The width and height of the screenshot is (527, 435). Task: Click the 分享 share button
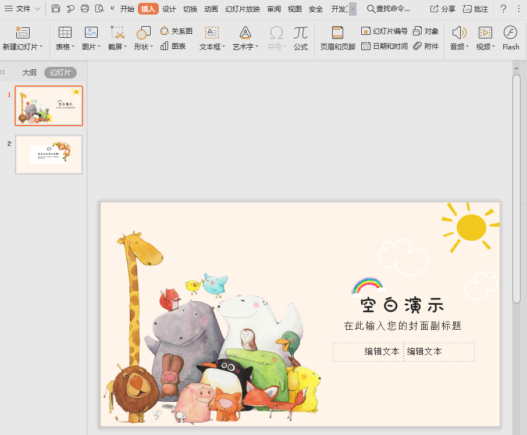443,9
